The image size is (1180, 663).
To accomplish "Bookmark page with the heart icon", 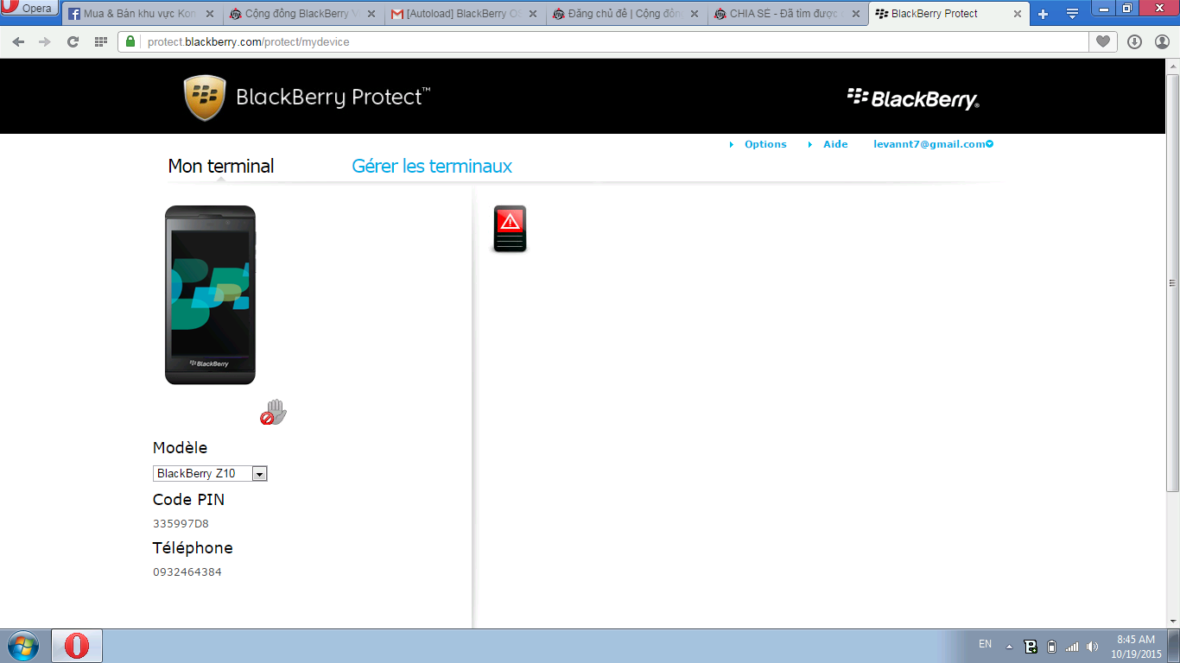I will tap(1103, 41).
